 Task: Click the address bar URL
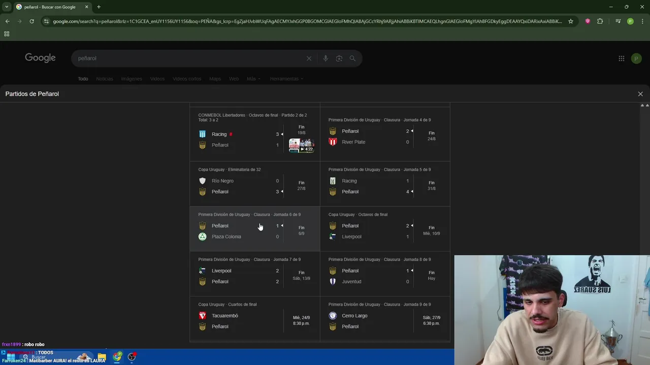point(307,21)
